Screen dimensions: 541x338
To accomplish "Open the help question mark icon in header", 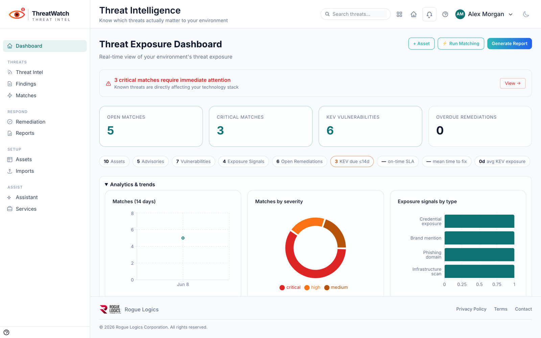I will point(445,14).
